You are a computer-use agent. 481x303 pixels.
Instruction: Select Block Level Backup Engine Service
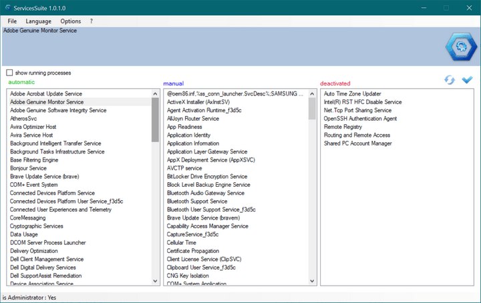point(208,185)
